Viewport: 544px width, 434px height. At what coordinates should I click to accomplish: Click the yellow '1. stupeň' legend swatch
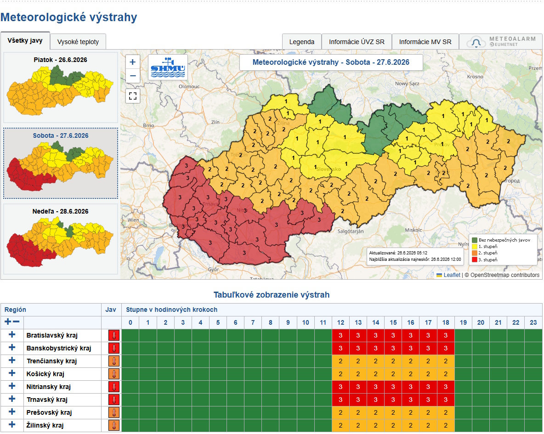(x=475, y=247)
